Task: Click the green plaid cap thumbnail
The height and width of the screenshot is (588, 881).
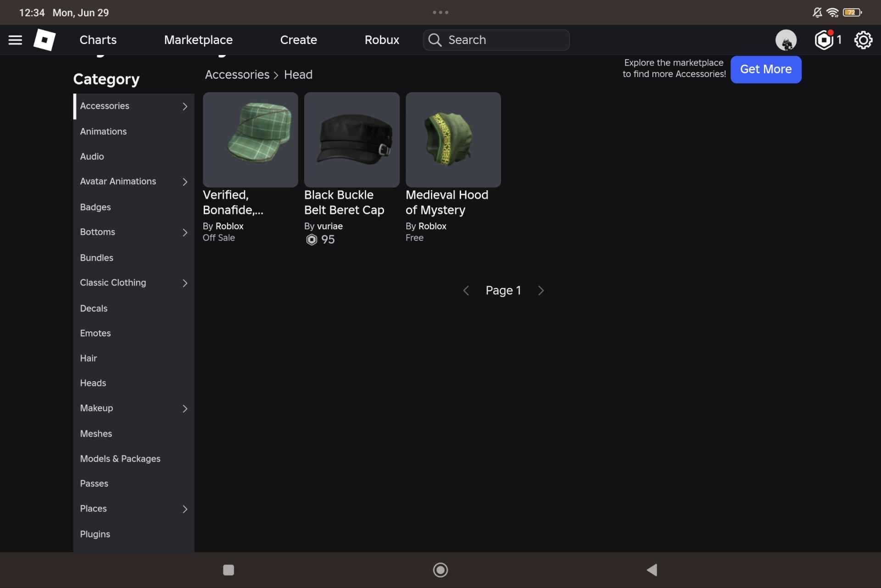Action: point(250,139)
